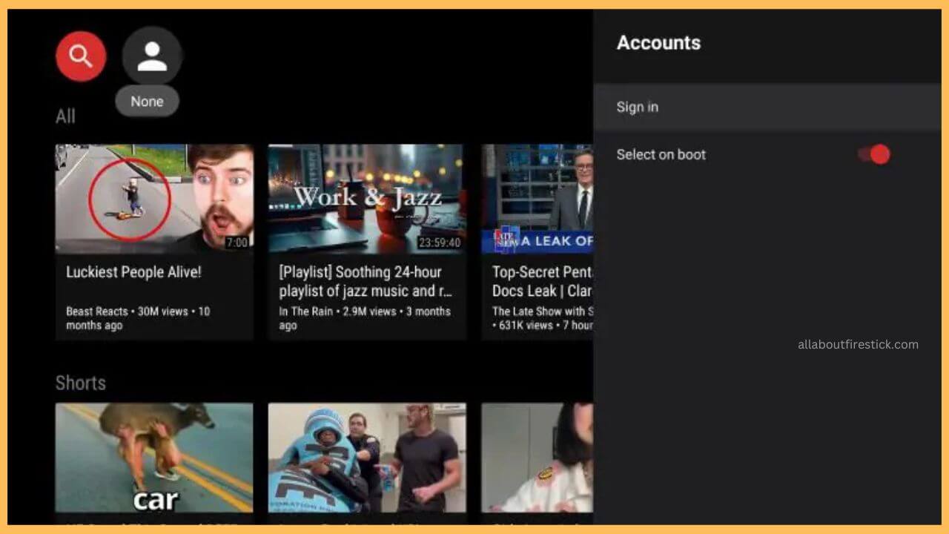949x534 pixels.
Task: Open the Luckiest People Alive video
Action: point(154,199)
